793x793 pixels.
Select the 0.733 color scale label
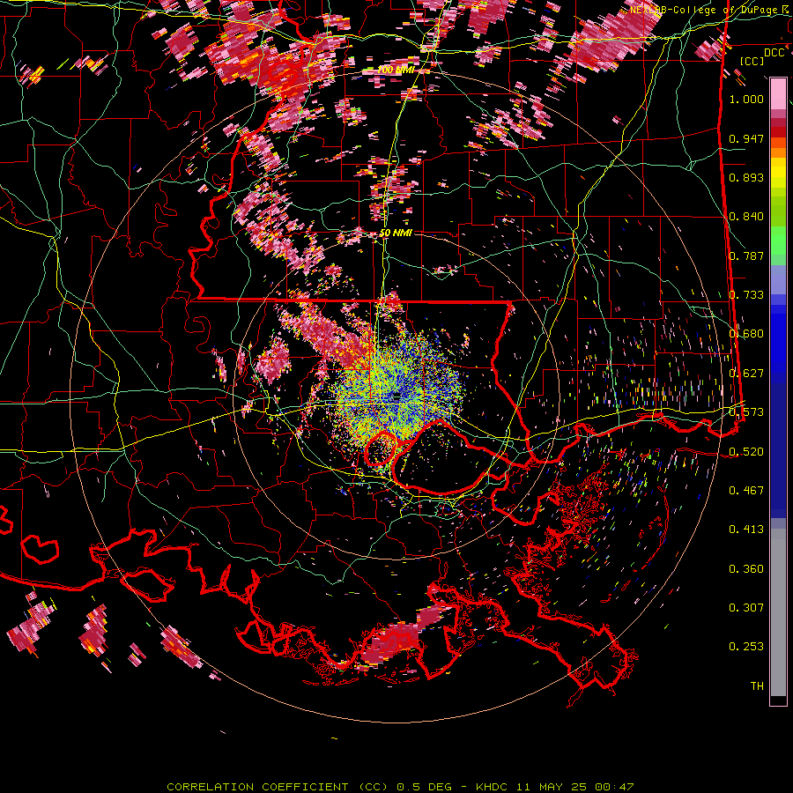(x=746, y=295)
